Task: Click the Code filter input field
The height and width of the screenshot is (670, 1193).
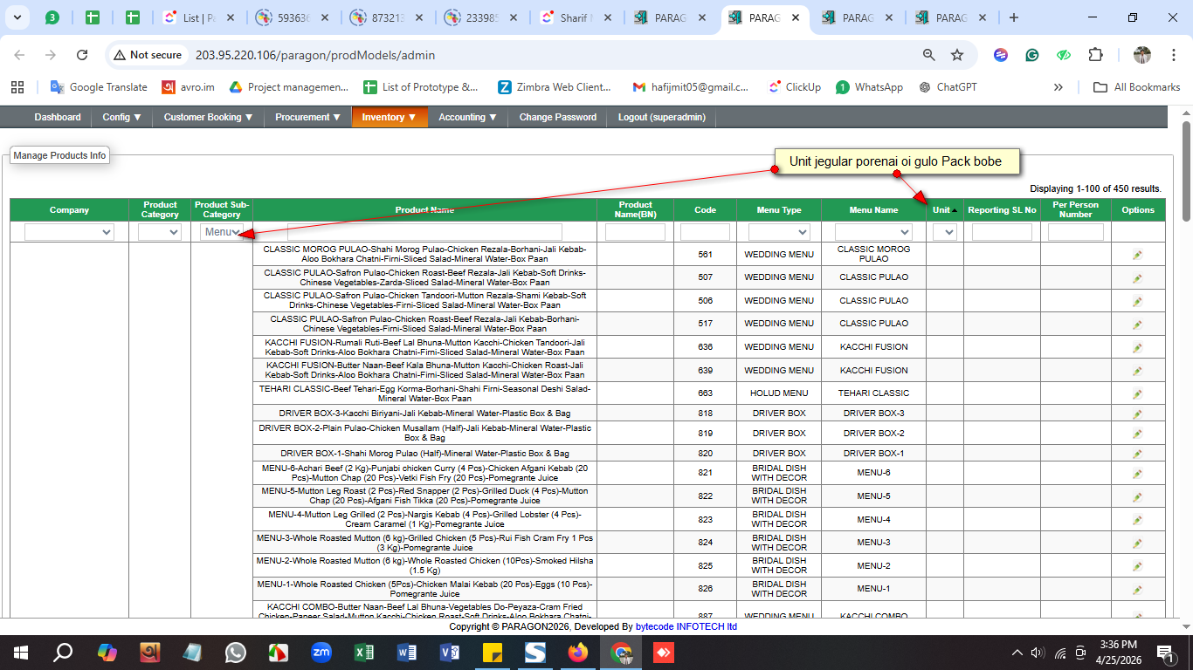Action: pos(704,232)
